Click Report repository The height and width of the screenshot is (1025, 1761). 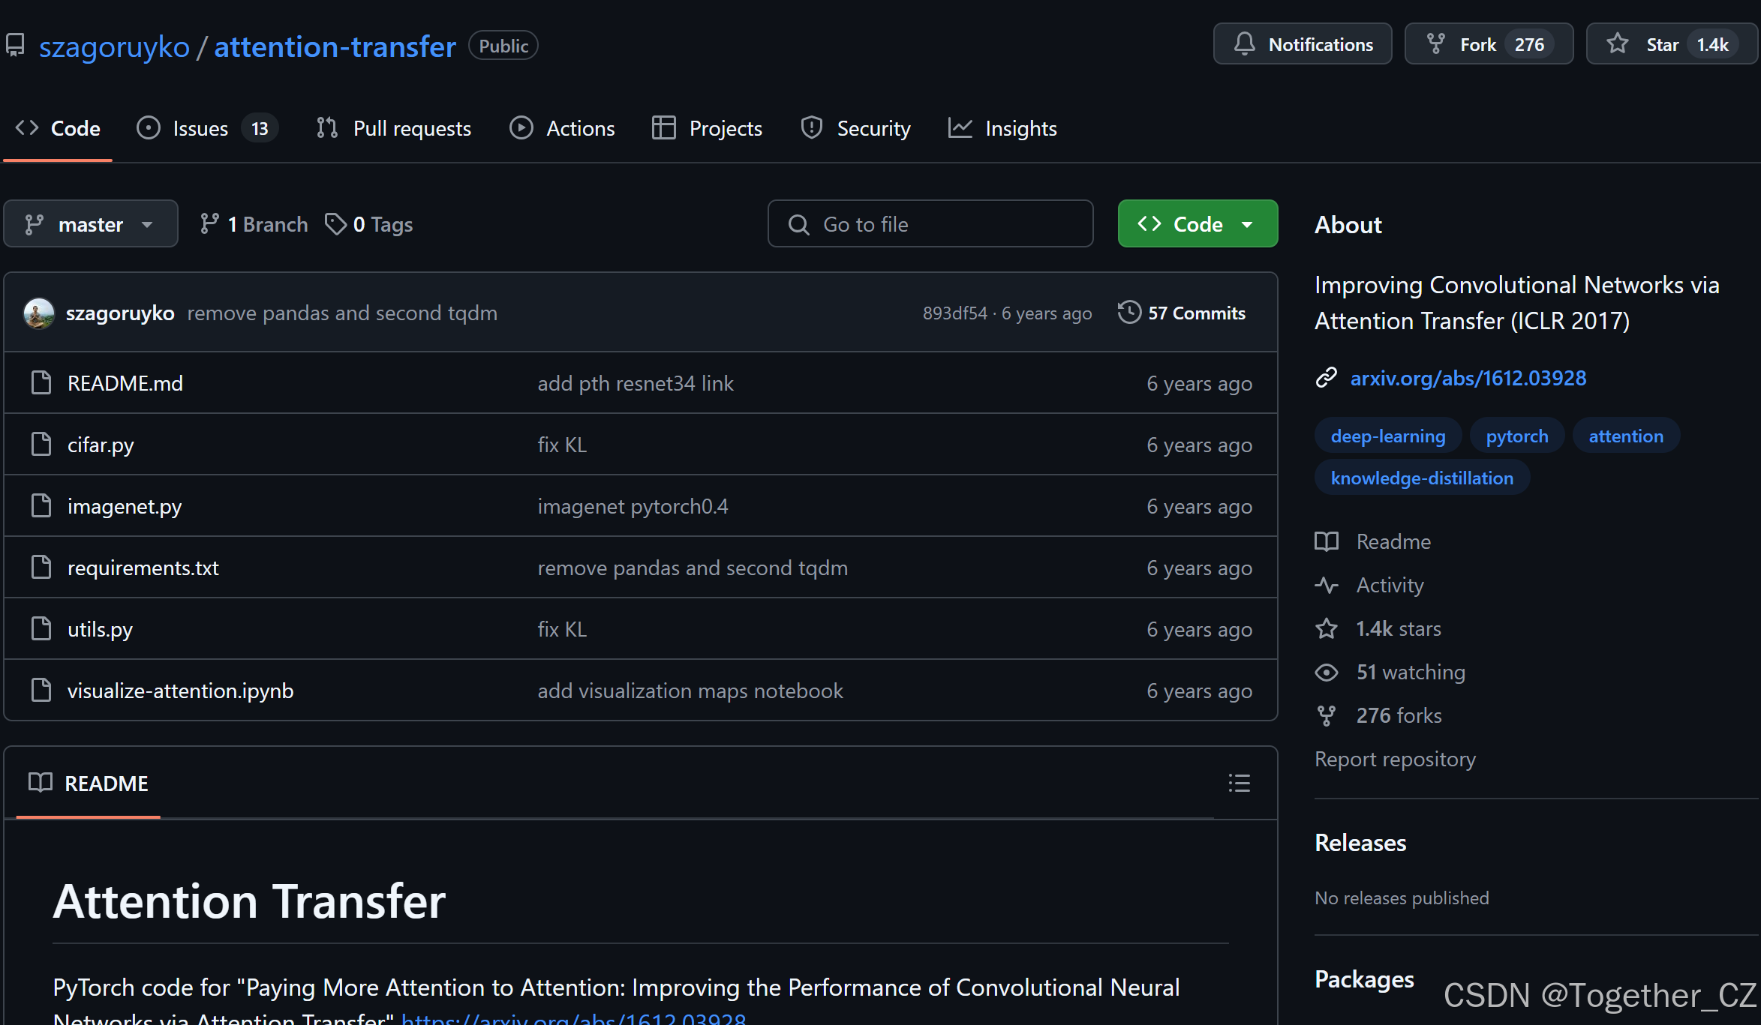click(x=1396, y=759)
